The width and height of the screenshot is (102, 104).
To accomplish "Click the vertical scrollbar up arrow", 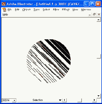I will pyautogui.click(x=99, y=20).
